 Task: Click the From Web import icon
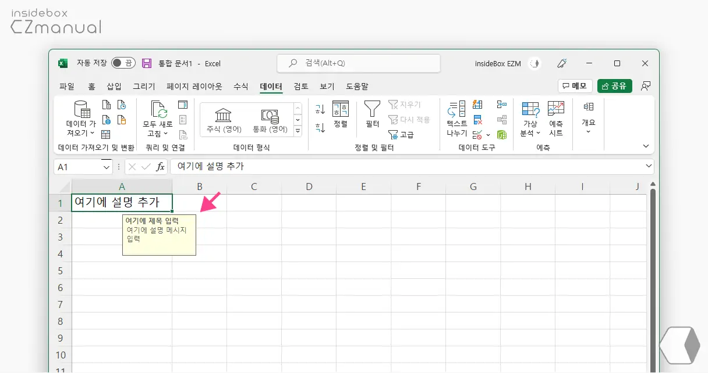tap(107, 120)
